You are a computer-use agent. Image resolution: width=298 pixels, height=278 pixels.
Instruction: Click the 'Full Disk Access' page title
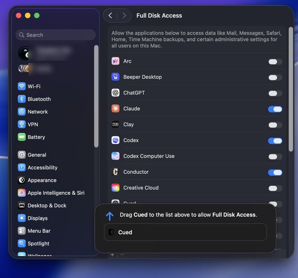159,16
